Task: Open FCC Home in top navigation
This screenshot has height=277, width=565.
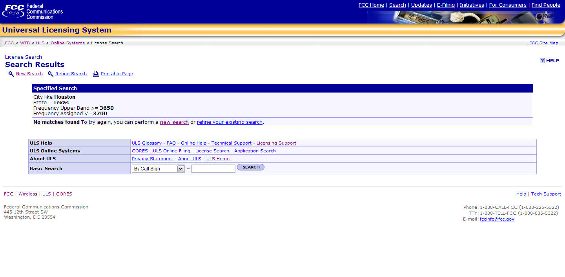Action: coord(371,5)
